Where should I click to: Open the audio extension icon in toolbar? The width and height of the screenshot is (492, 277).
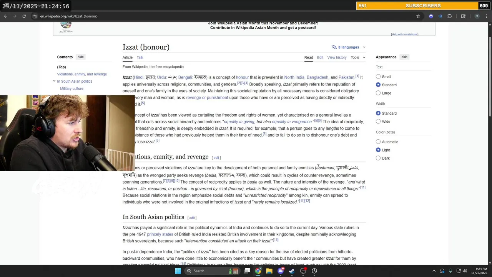tap(440, 16)
